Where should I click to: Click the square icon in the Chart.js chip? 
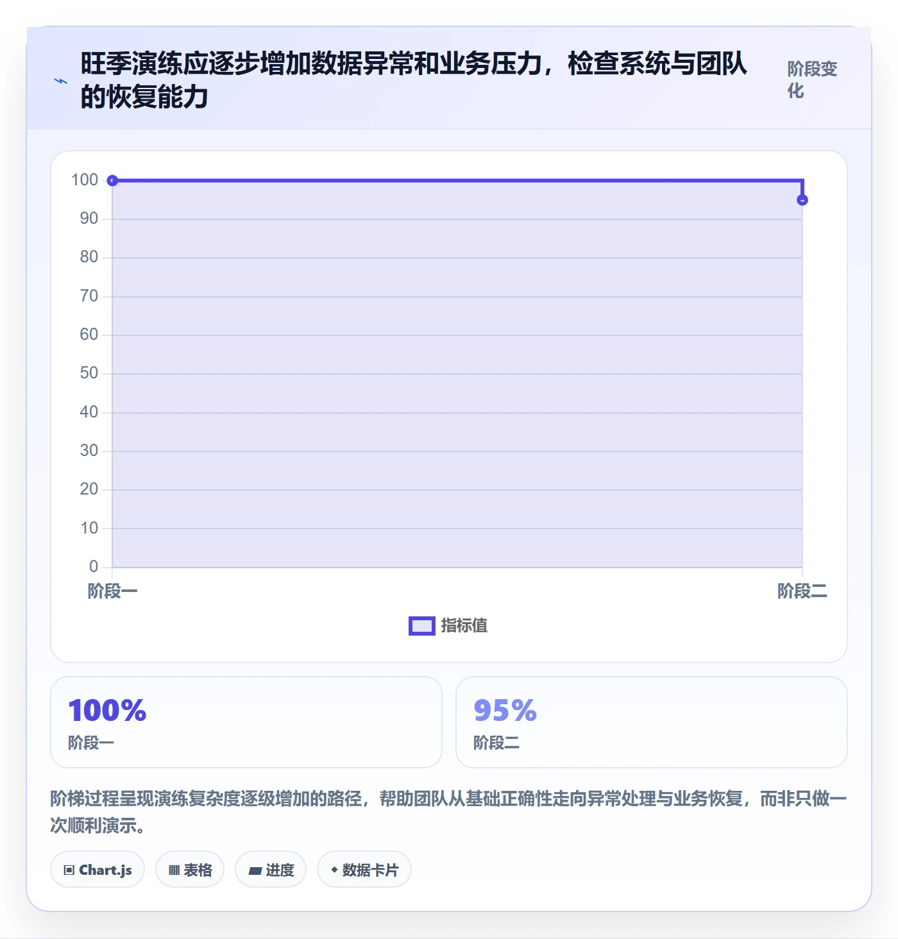(69, 870)
